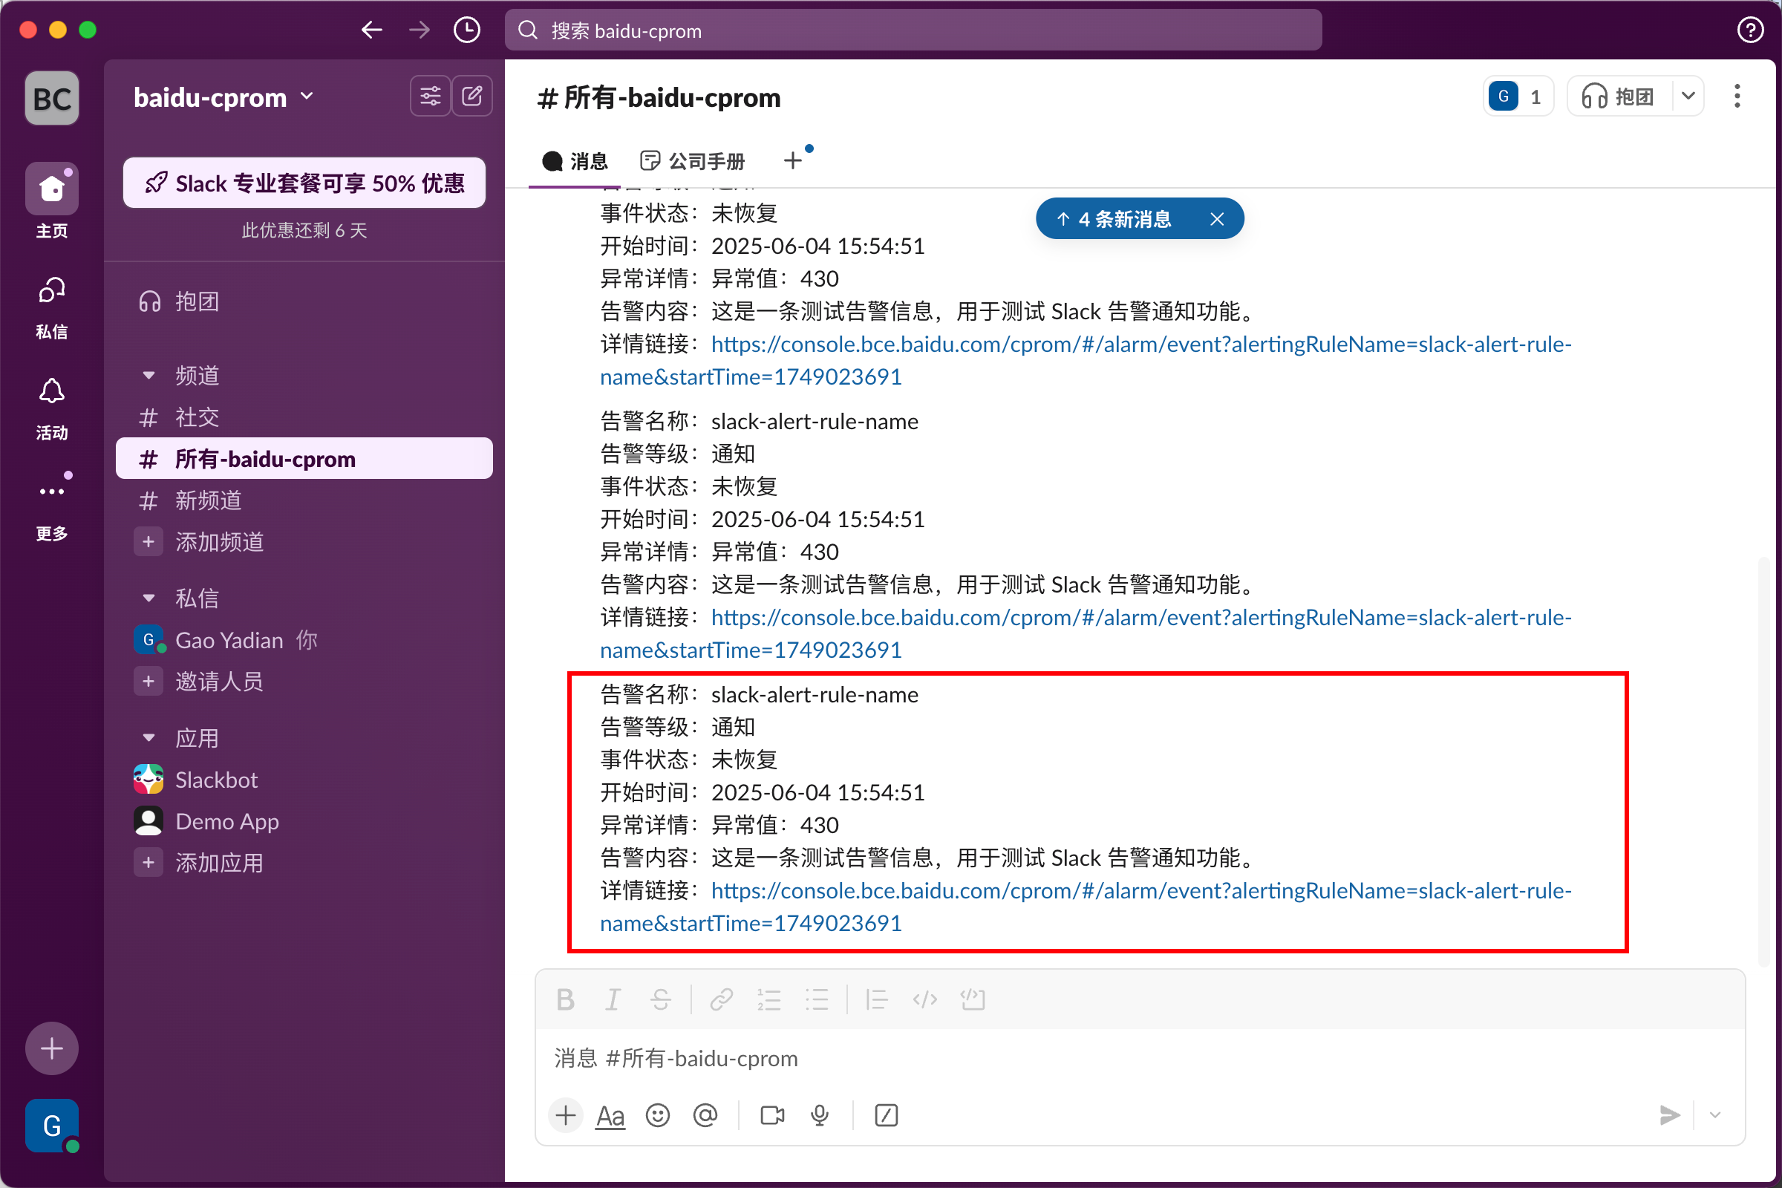Viewport: 1782px width, 1188px height.
Task: Click 邀请人员 to invite people
Action: click(304, 682)
